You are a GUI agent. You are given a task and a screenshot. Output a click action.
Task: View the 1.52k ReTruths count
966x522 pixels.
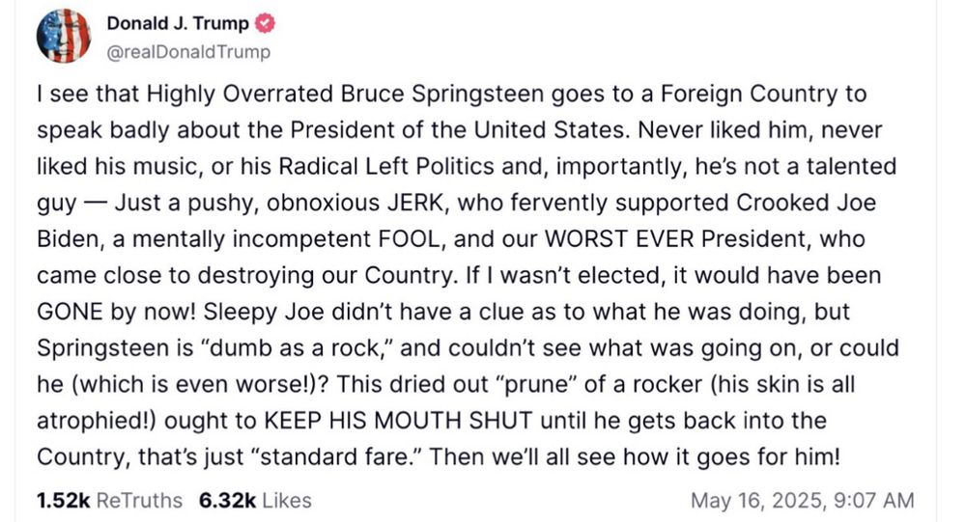point(62,500)
